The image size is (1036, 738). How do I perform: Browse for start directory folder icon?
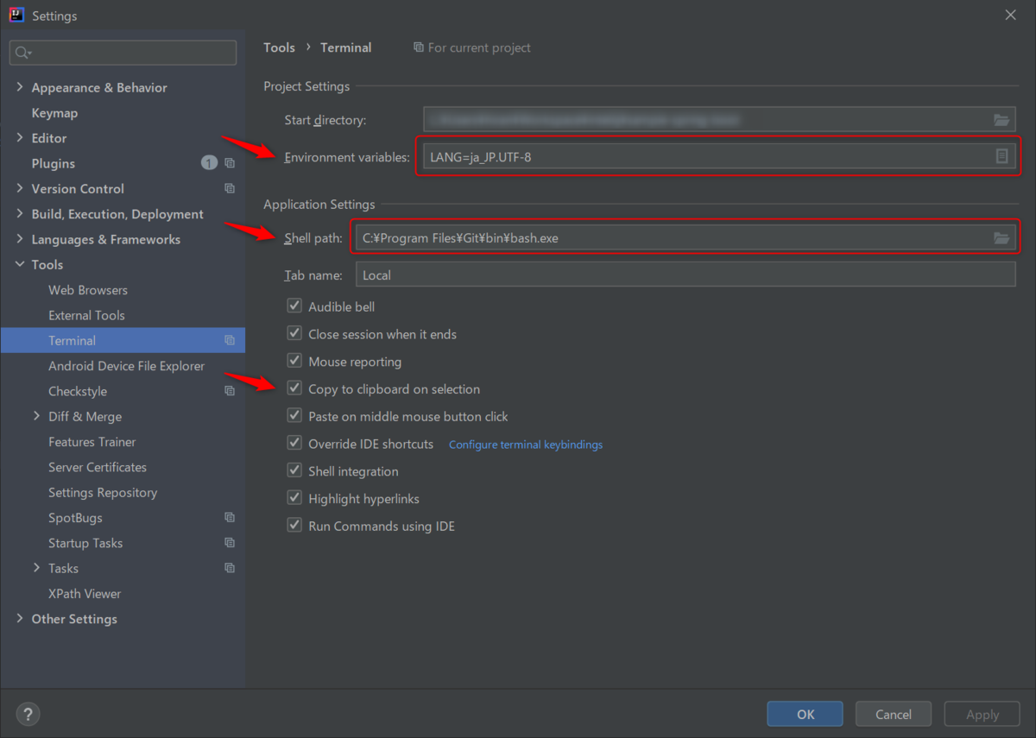coord(1001,120)
